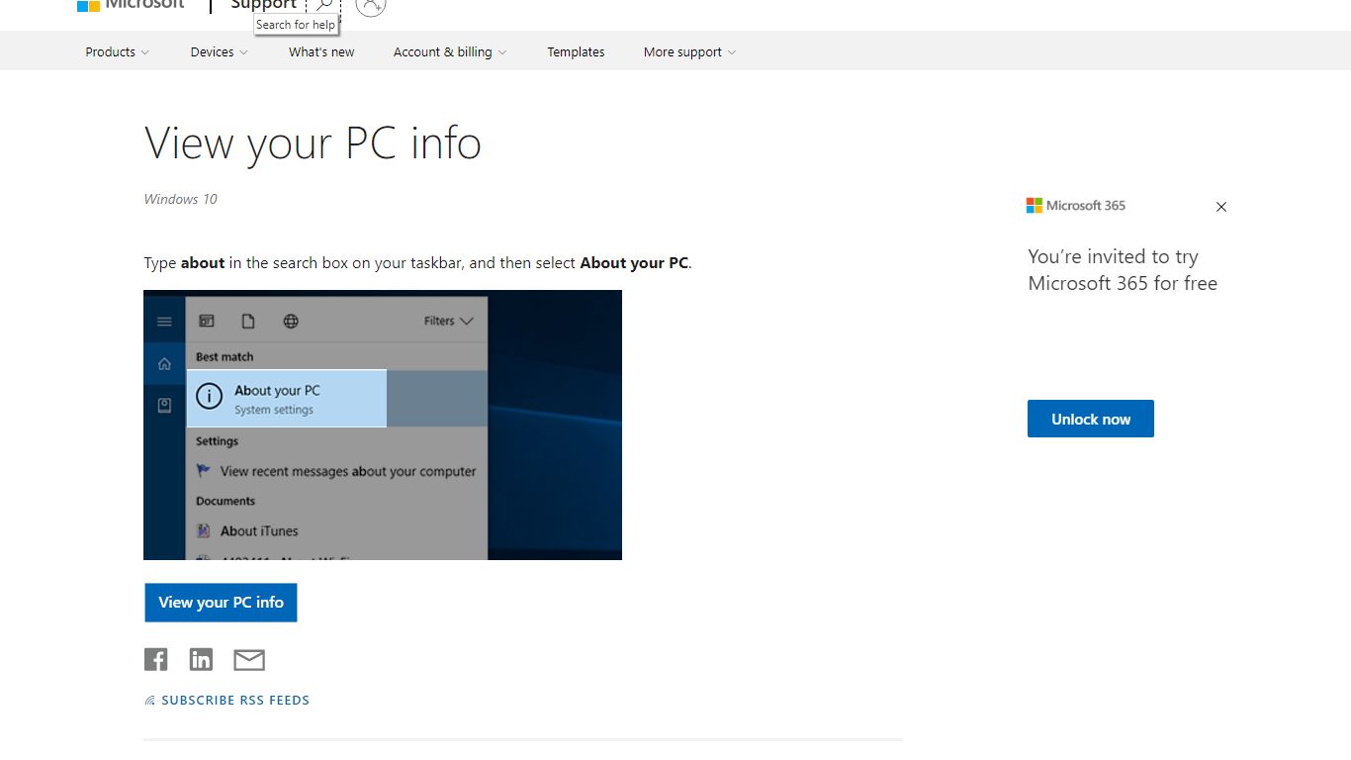Screen dimensions: 1351x760
Task: Open the Account & billing dropdown
Action: (x=450, y=51)
